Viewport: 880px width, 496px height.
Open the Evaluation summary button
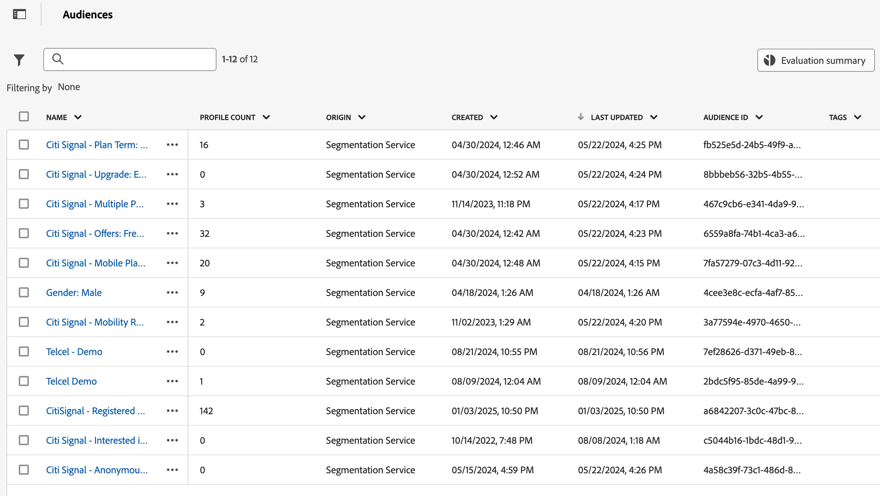(816, 60)
